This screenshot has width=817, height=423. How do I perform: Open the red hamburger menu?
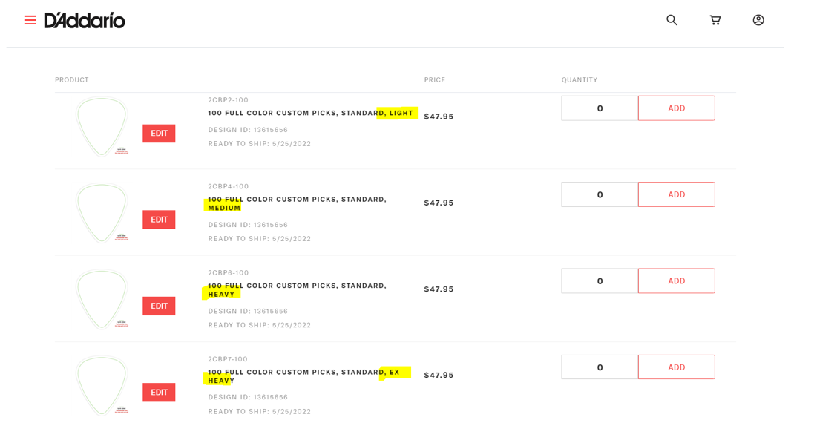point(30,20)
